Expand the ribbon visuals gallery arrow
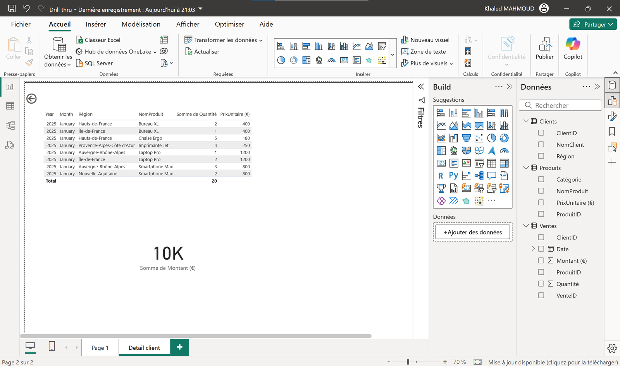Viewport: 620px width, 366px height. click(x=393, y=55)
